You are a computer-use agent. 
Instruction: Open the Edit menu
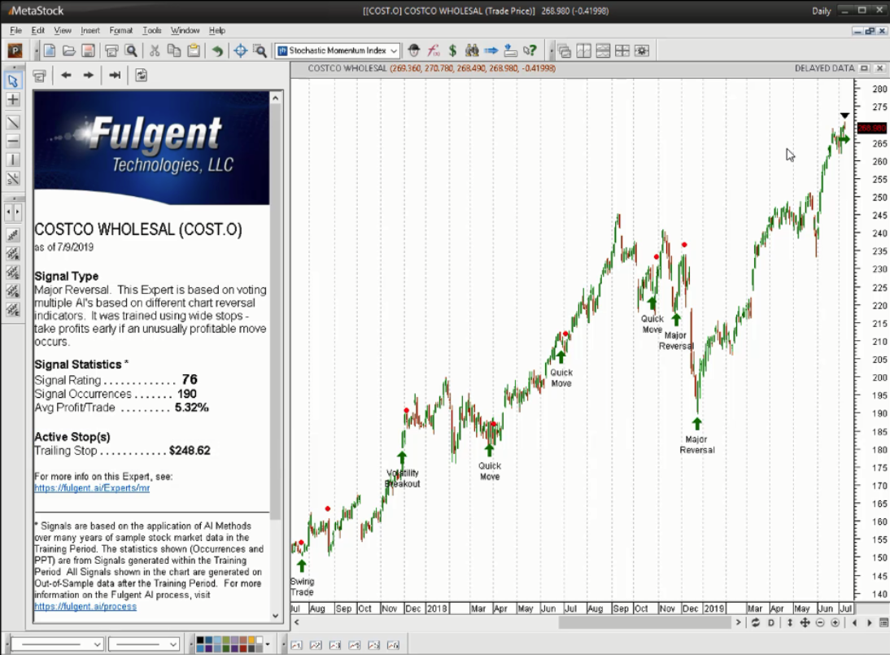coord(38,30)
